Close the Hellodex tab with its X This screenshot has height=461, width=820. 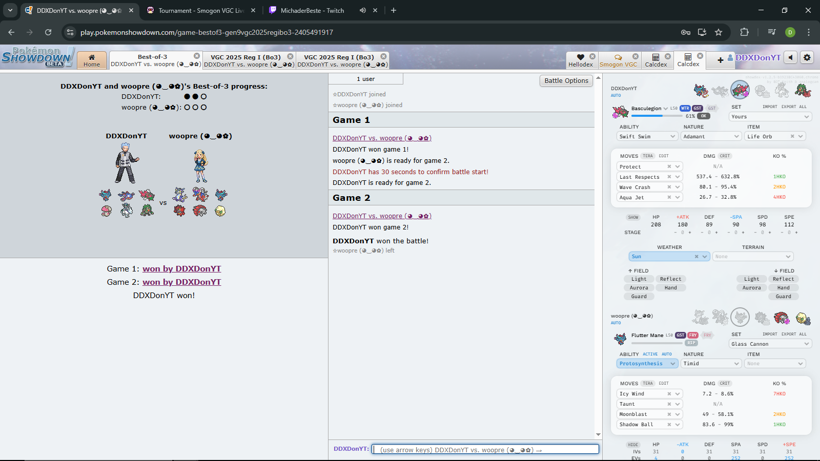[592, 56]
